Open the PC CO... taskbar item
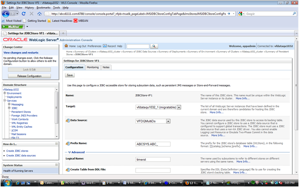 click(68, 183)
